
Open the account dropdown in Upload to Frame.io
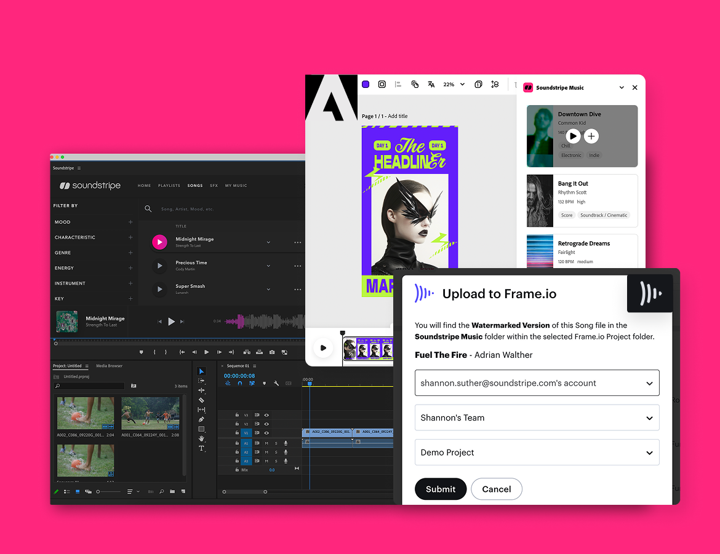[x=537, y=382]
